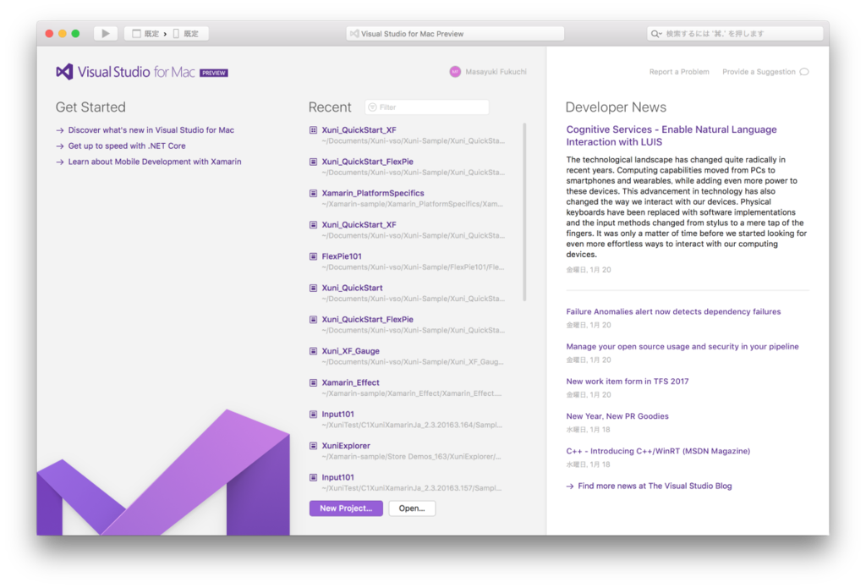Open recent project FlexPie101
This screenshot has height=588, width=866.
click(x=342, y=256)
